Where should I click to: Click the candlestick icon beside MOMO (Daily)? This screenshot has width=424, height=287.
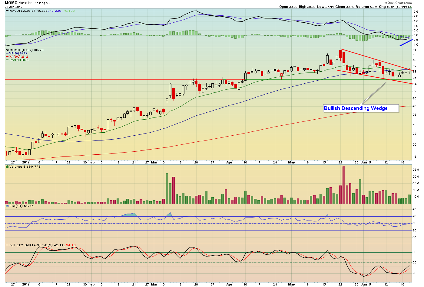coord(7,50)
